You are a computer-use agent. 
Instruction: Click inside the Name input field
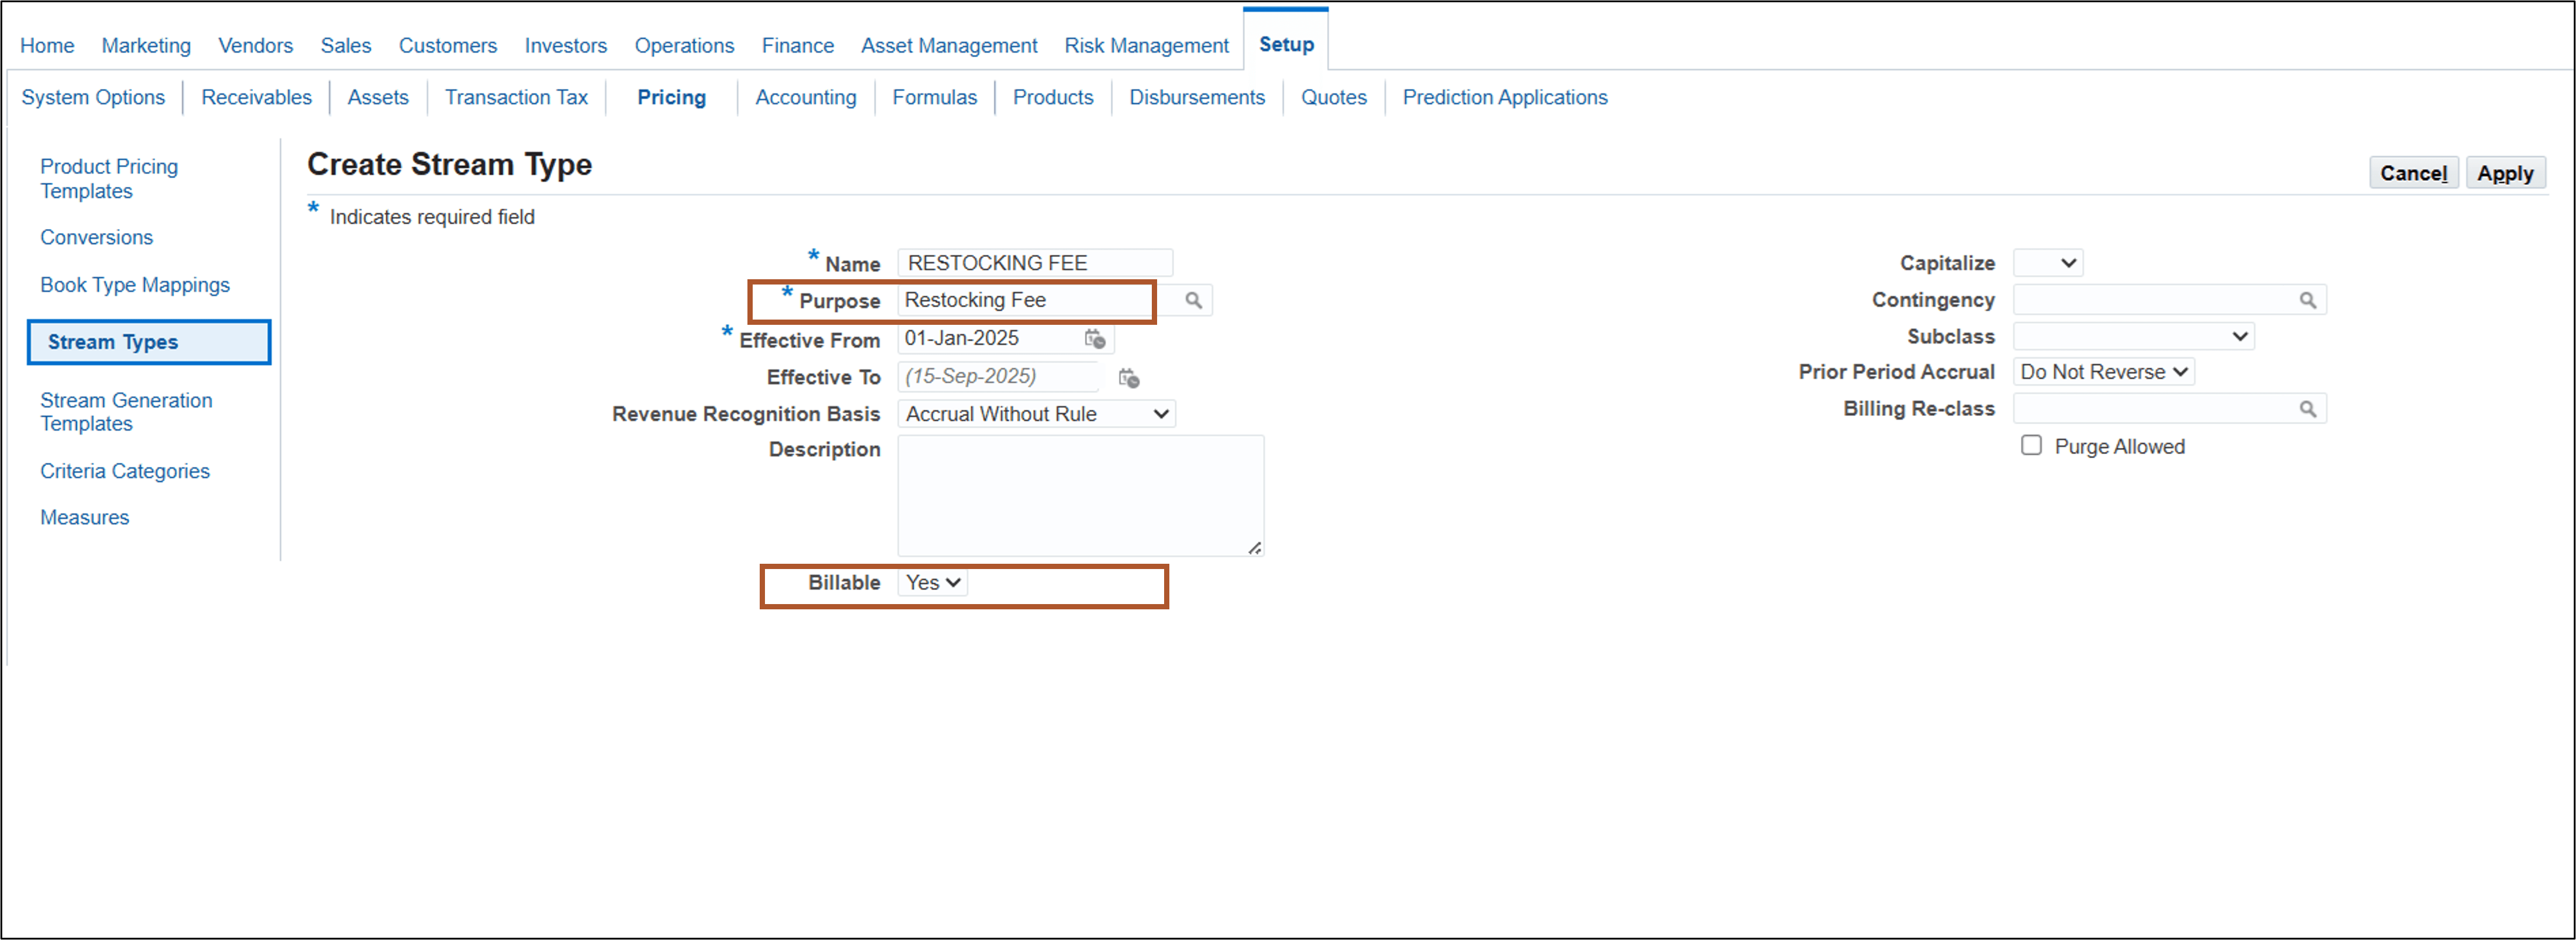click(1034, 263)
